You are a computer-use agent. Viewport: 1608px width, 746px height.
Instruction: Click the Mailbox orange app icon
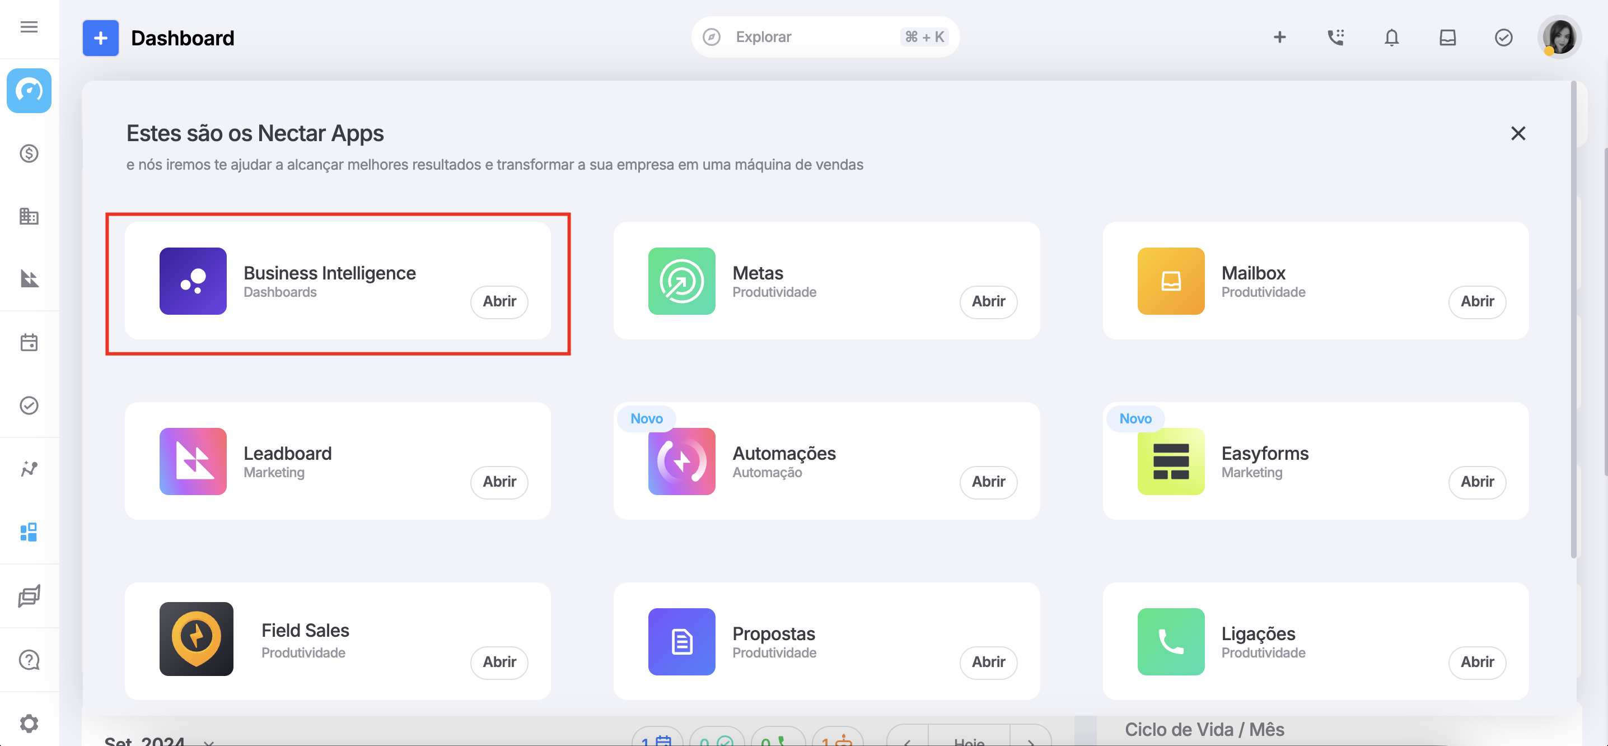pyautogui.click(x=1171, y=281)
